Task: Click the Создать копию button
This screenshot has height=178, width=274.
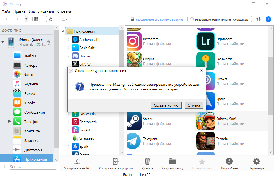Action: tap(166, 105)
